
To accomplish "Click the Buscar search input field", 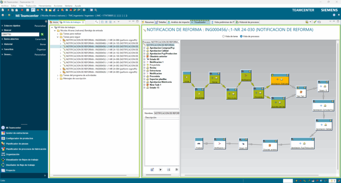I will pos(20,34).
